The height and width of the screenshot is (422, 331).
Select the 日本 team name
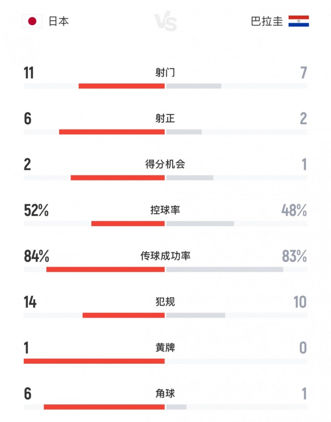[x=59, y=21]
